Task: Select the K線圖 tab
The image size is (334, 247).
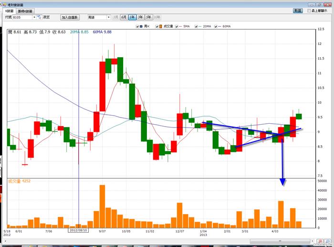Action: click(x=10, y=11)
